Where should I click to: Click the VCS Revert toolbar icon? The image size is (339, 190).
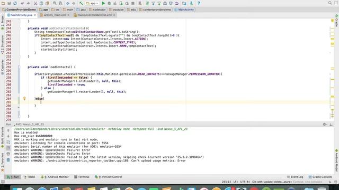click(x=176, y=3)
